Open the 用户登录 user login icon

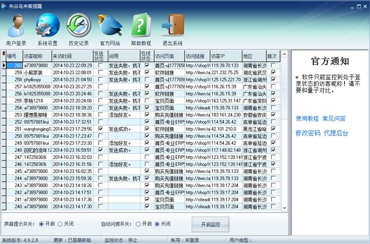coord(16,25)
